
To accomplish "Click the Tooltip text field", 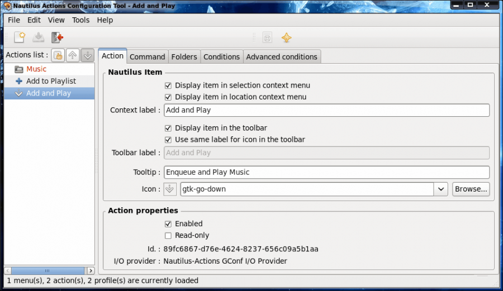I will point(326,172).
